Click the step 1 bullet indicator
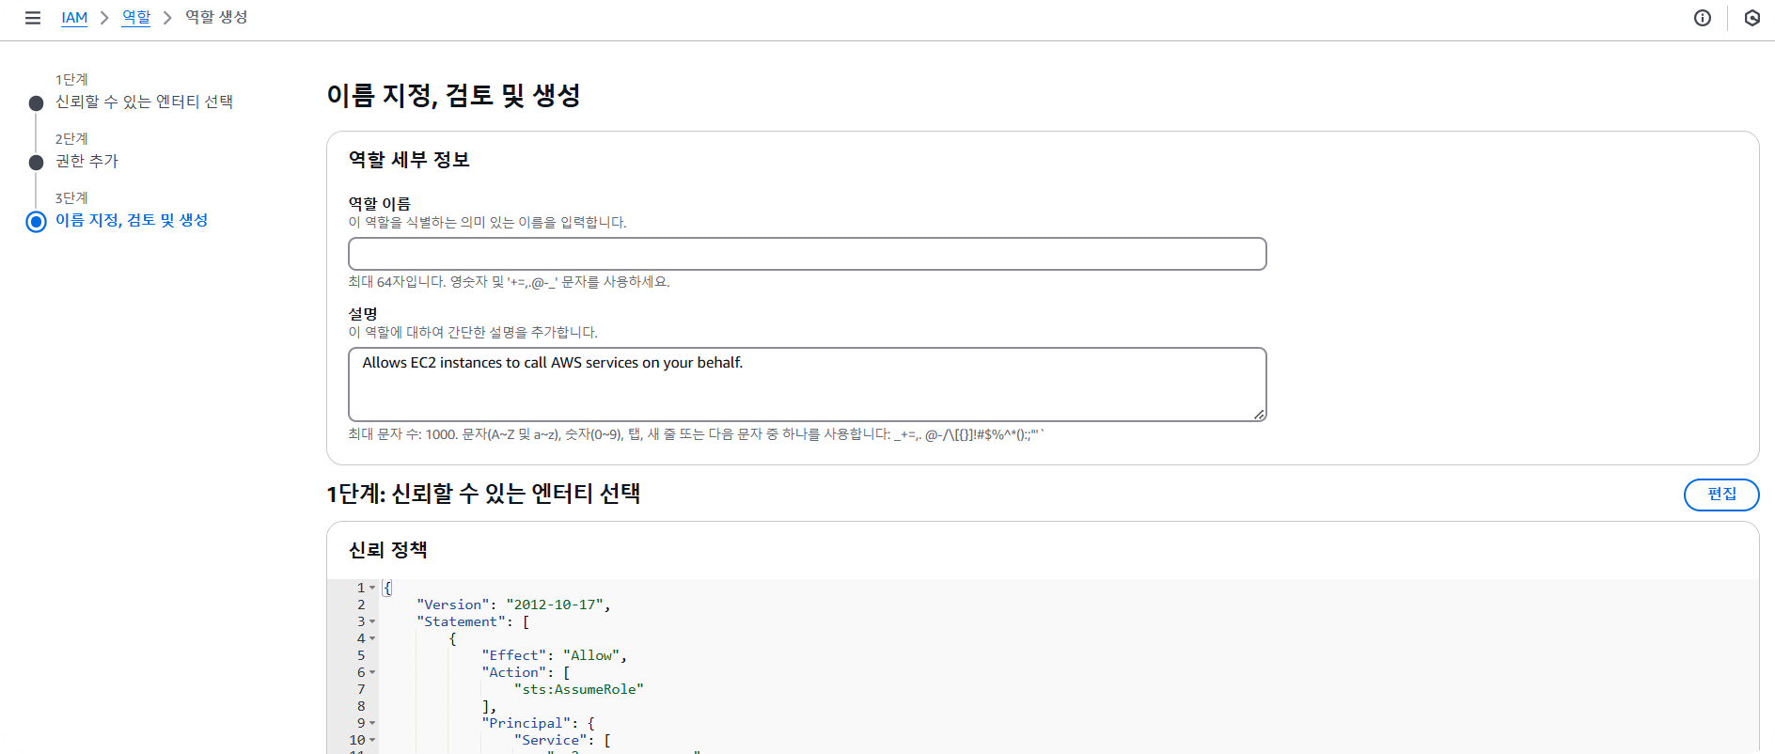The width and height of the screenshot is (1775, 754). click(36, 103)
